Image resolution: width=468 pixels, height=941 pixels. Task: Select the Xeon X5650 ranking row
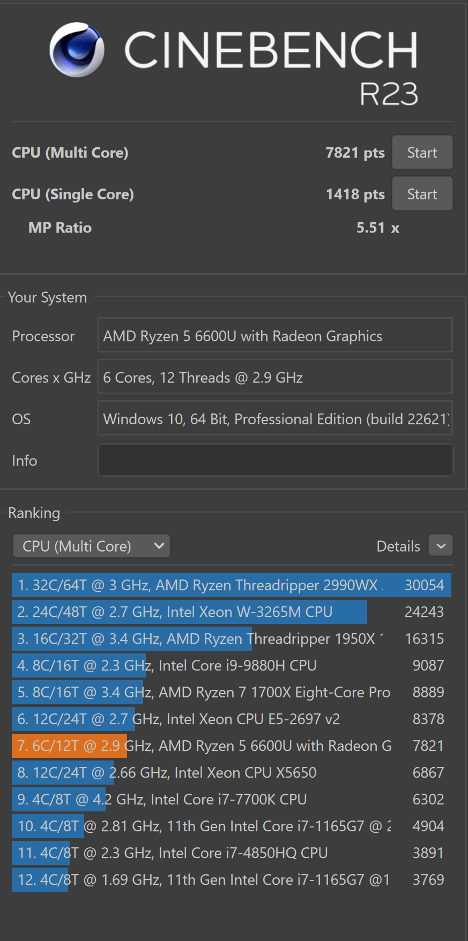click(231, 772)
